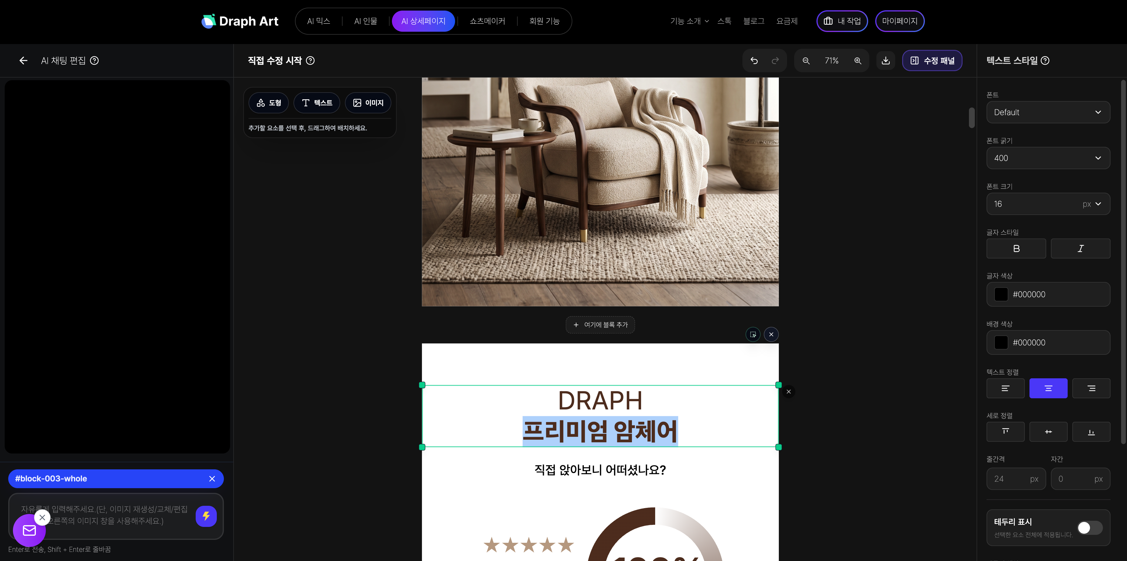1127x561 pixels.
Task: Remove the #block-003-whole tag
Action: (212, 479)
